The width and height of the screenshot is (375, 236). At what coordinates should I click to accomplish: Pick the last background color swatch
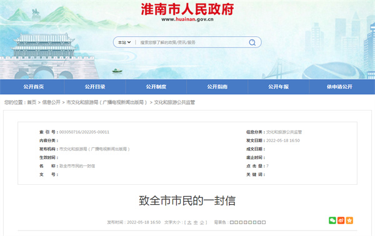(x=264, y=222)
